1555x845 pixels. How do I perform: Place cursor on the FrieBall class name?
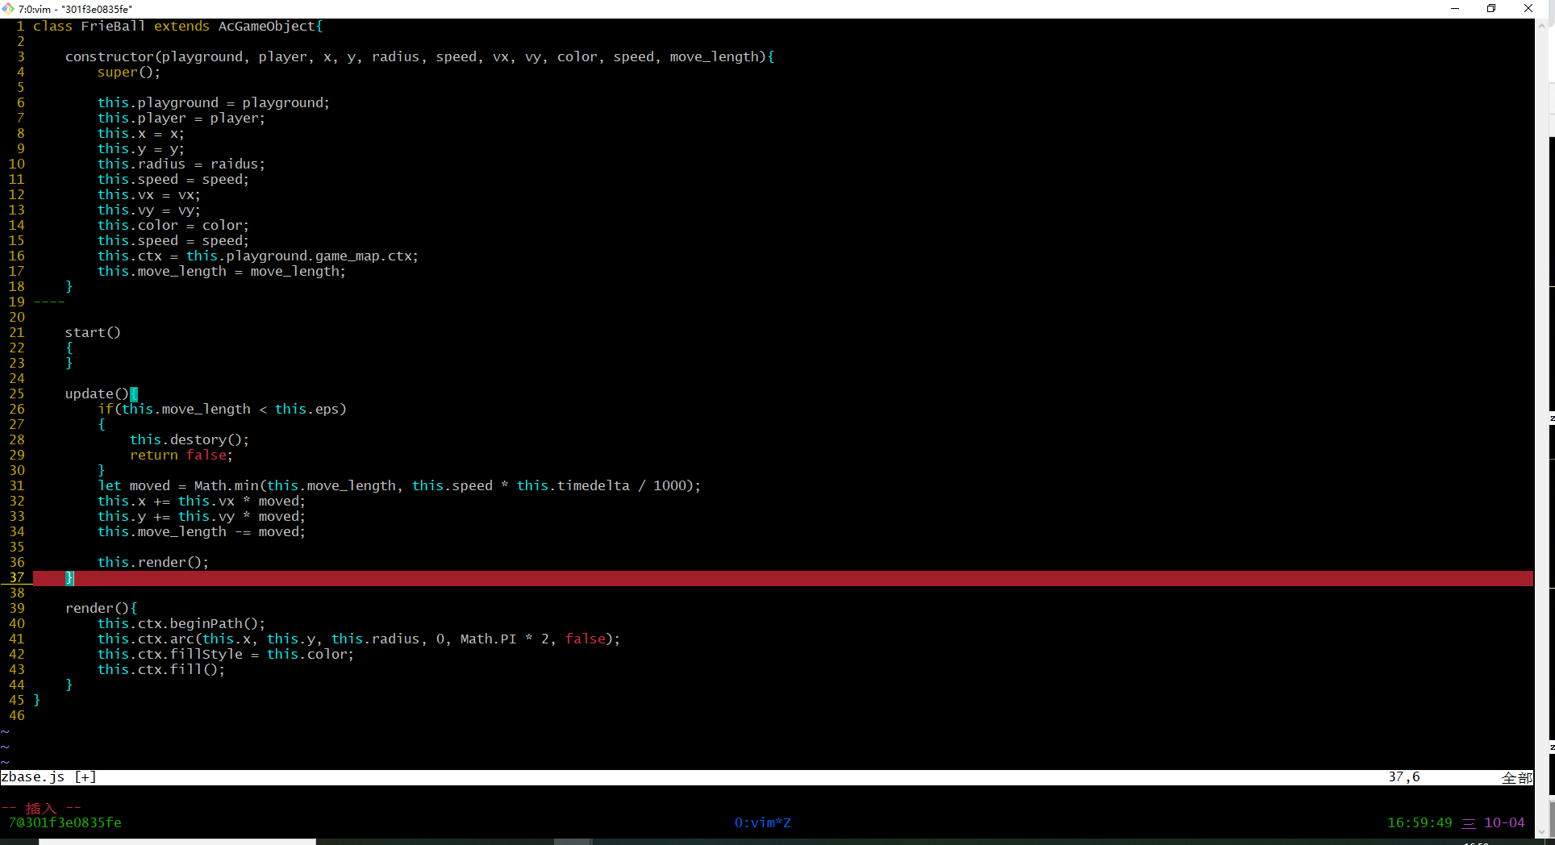[x=113, y=27]
